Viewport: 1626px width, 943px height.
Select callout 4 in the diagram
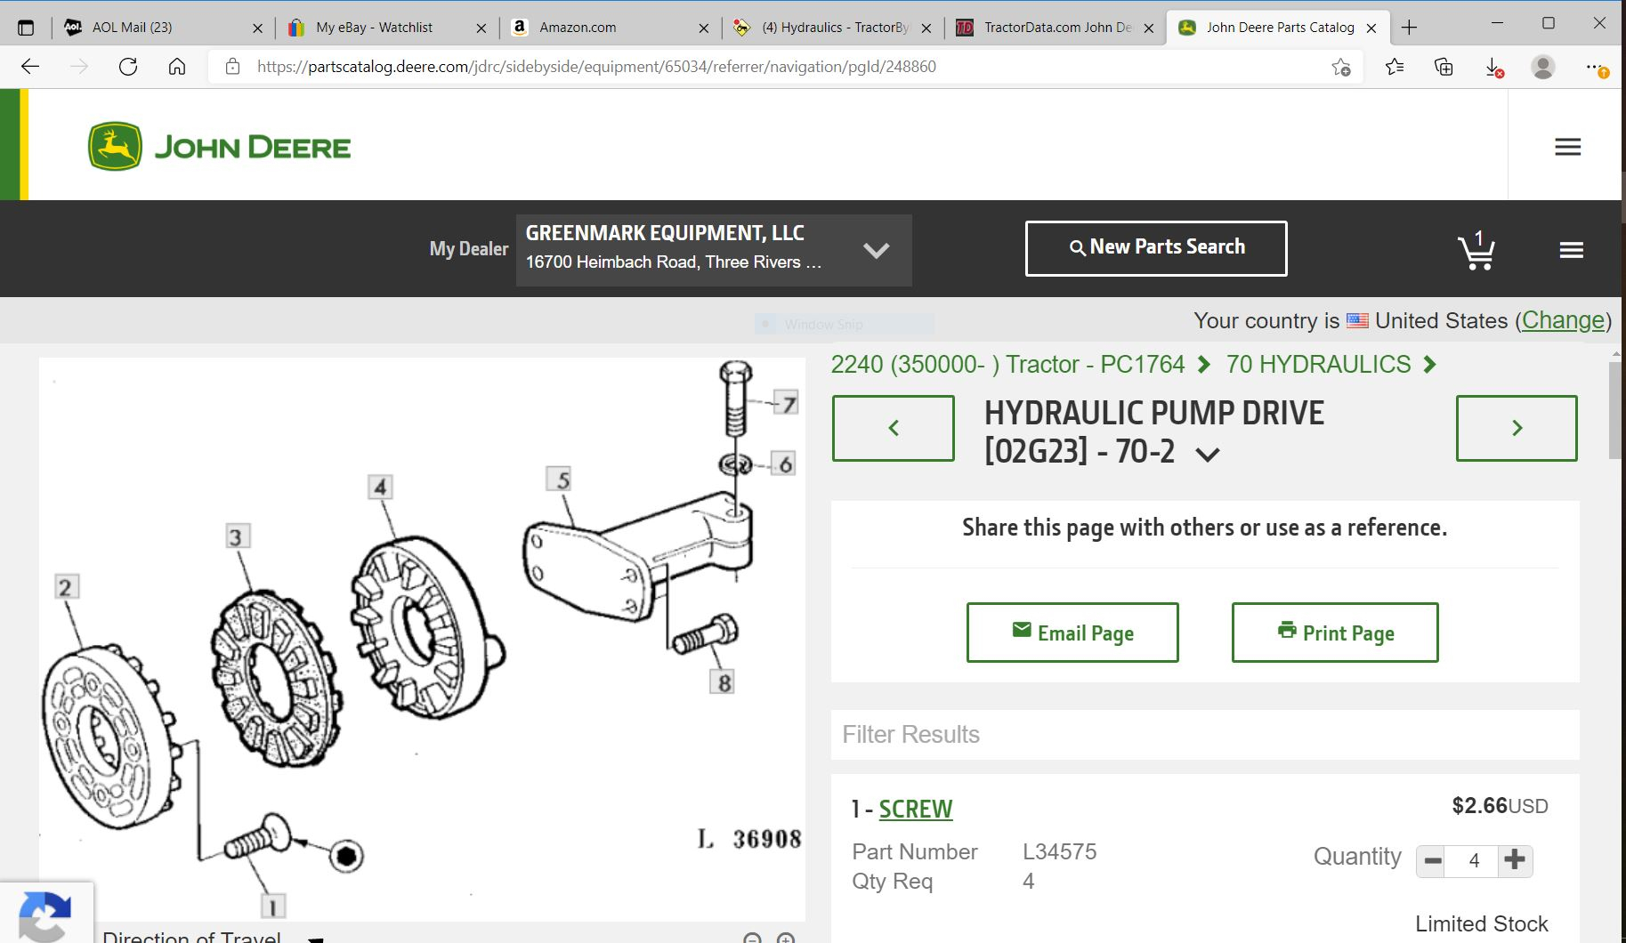pos(380,487)
